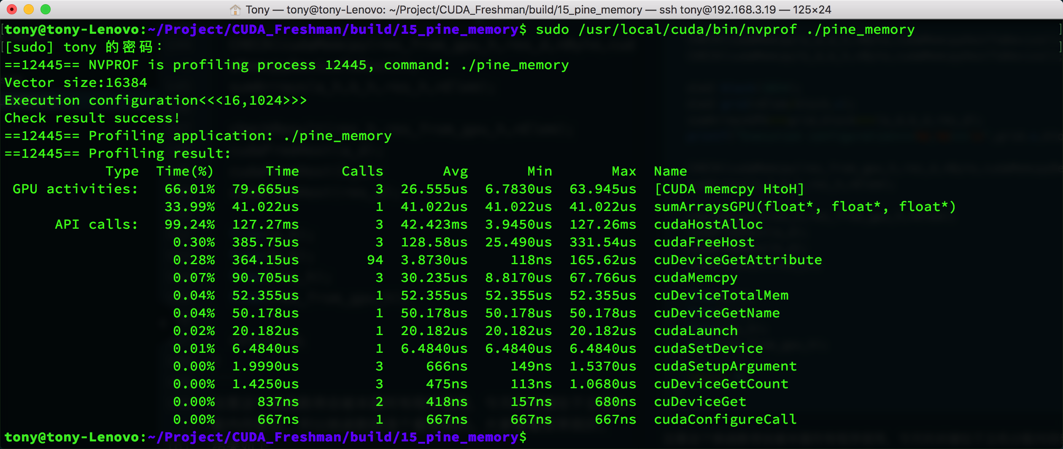The width and height of the screenshot is (1063, 449).
Task: Minimize the terminal using the yellow button
Action: point(29,9)
